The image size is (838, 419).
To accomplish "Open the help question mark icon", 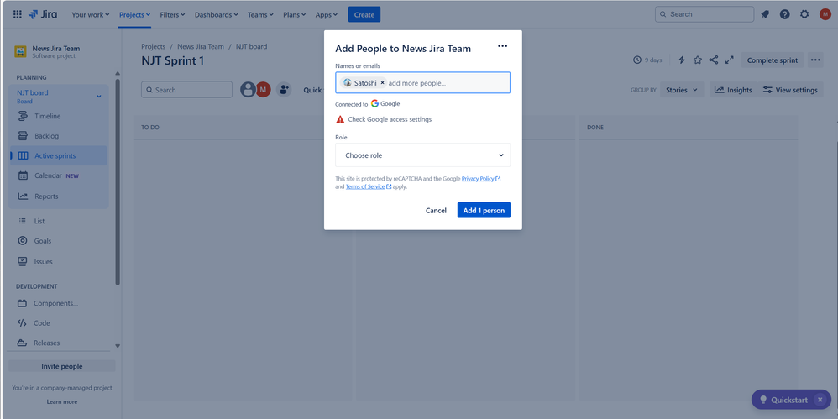I will (x=784, y=14).
